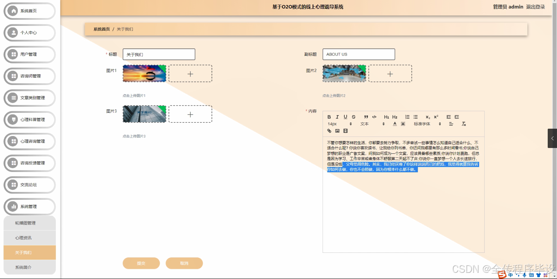Open the 文本 paragraph style dropdown
This screenshot has height=279, width=557.
[365, 123]
